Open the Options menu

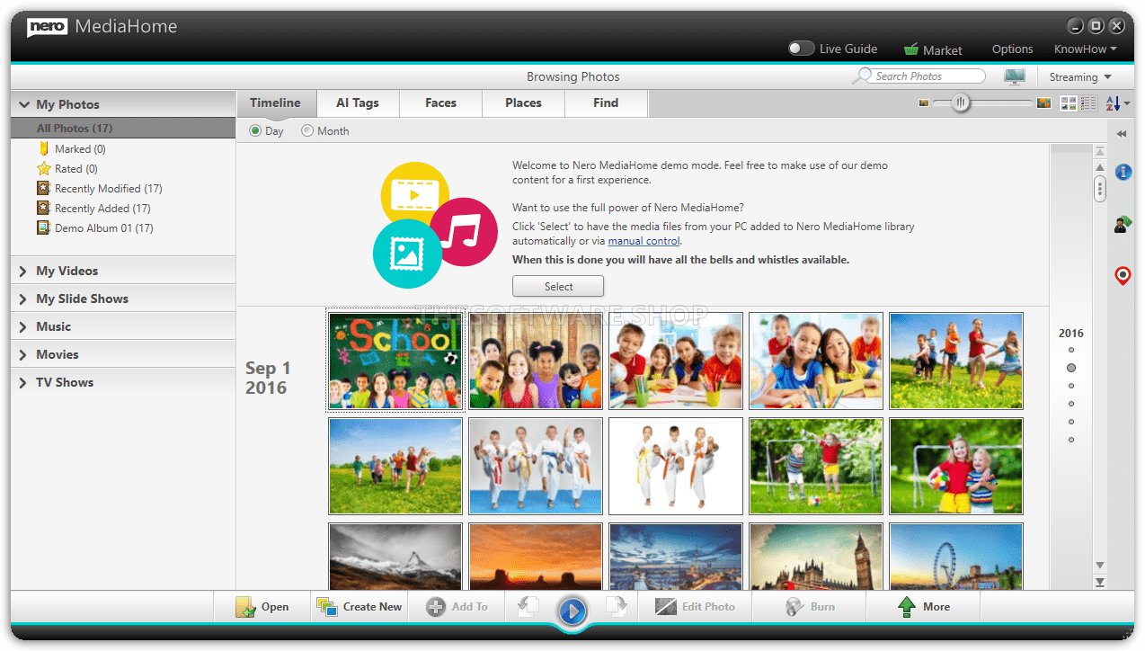(x=1012, y=49)
